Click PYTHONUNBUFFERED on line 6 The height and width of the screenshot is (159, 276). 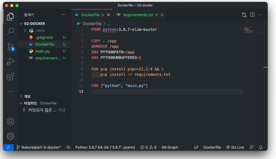click(119, 58)
